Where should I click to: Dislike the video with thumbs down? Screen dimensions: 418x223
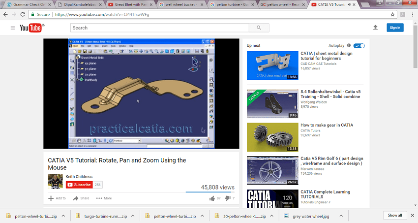tap(228, 198)
